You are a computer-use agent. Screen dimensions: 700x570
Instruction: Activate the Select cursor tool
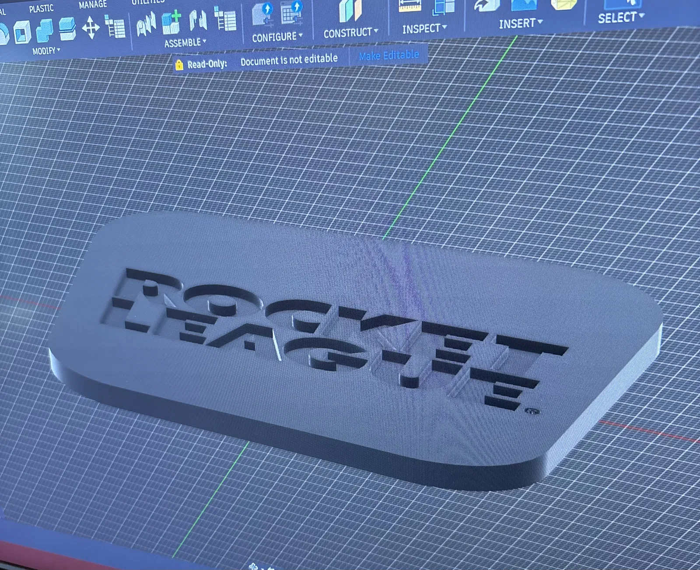(622, 4)
